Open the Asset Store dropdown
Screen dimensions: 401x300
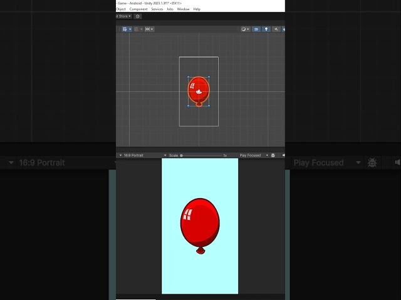[124, 16]
